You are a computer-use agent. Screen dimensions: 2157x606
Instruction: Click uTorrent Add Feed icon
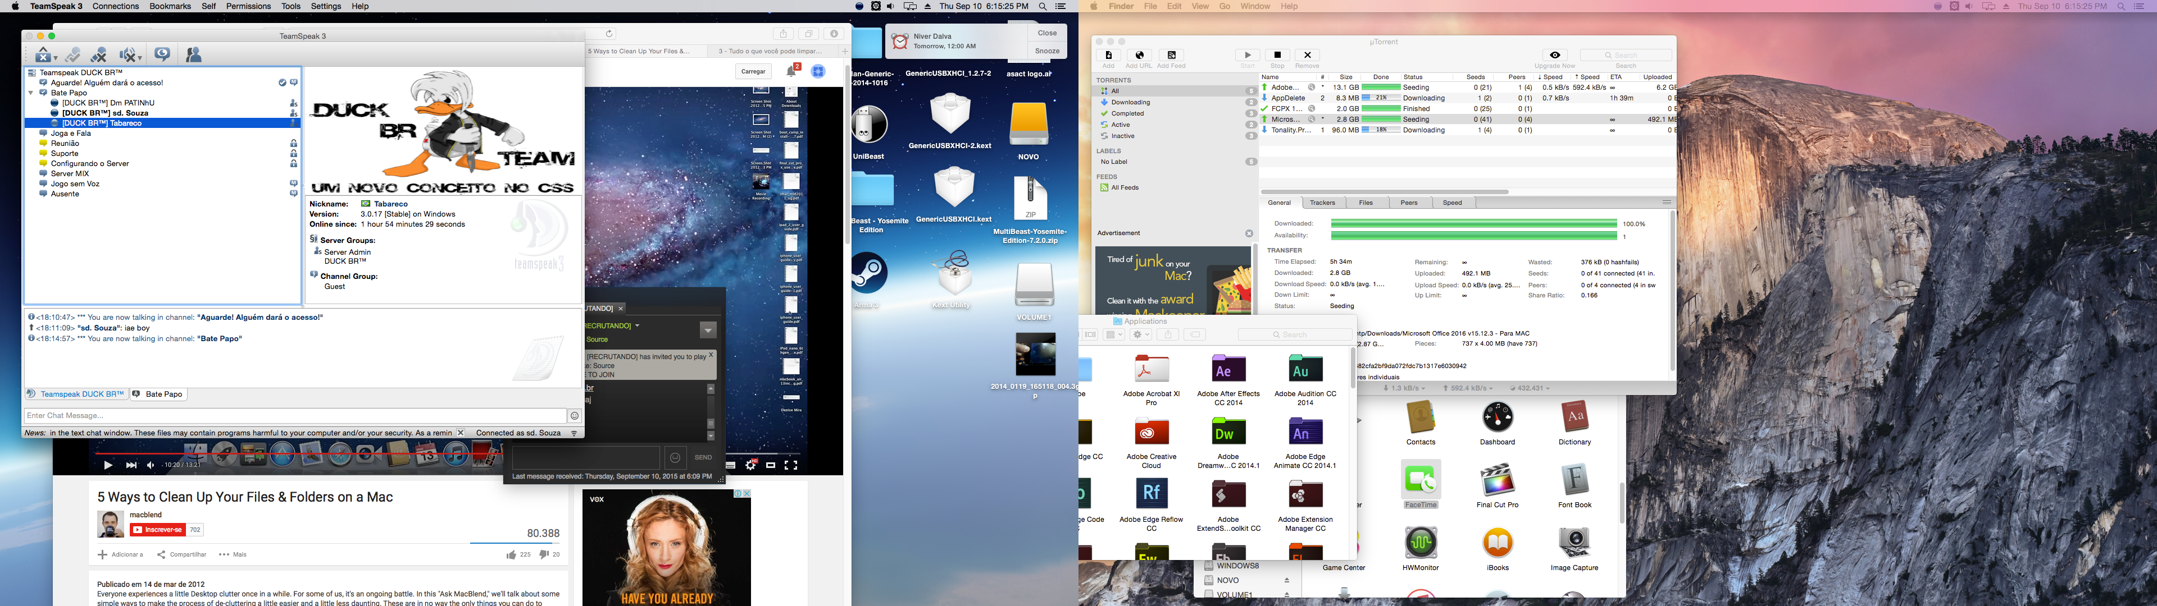pos(1171,55)
